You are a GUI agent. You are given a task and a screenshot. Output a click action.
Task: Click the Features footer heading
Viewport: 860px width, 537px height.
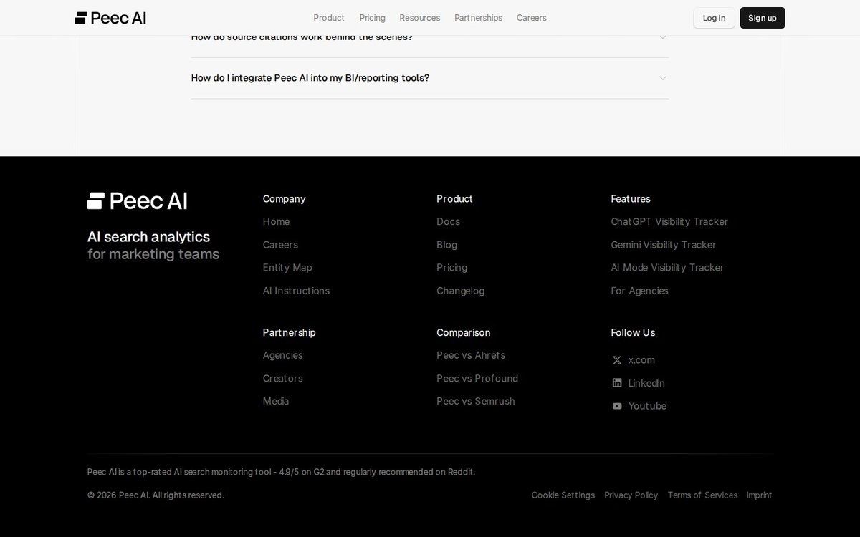pyautogui.click(x=631, y=199)
